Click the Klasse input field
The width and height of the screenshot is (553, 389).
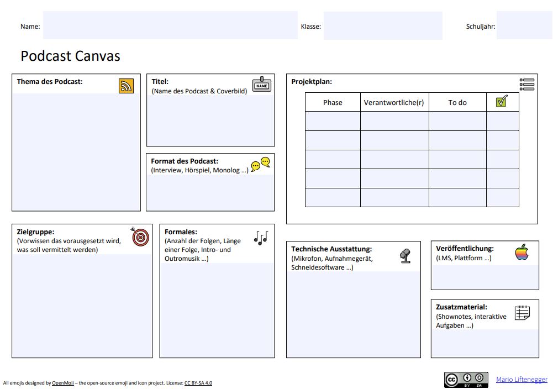coord(383,25)
